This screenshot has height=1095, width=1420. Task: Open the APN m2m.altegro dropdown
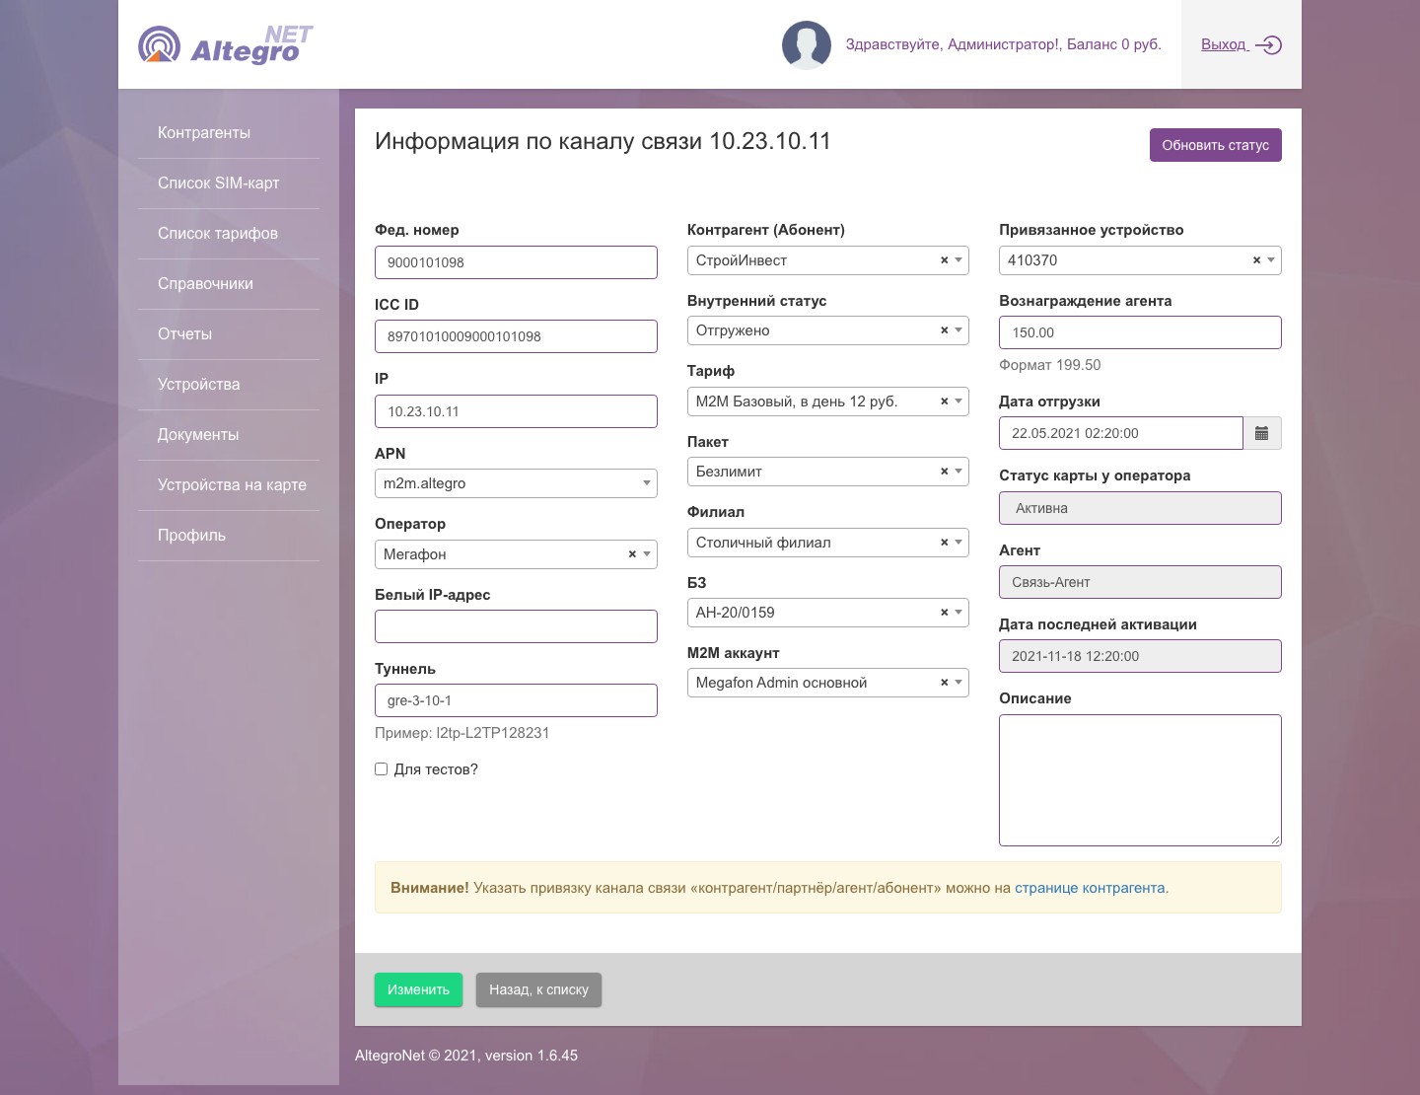(516, 483)
